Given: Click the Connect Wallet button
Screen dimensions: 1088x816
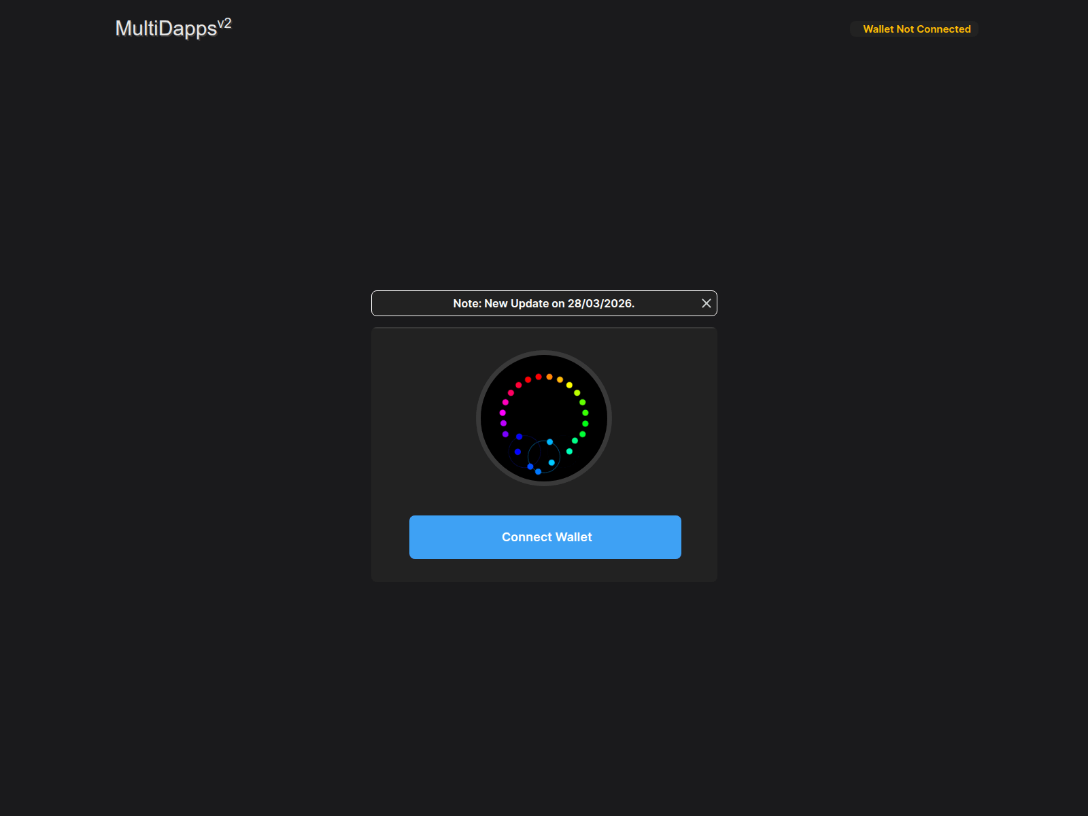Looking at the screenshot, I should click(544, 537).
